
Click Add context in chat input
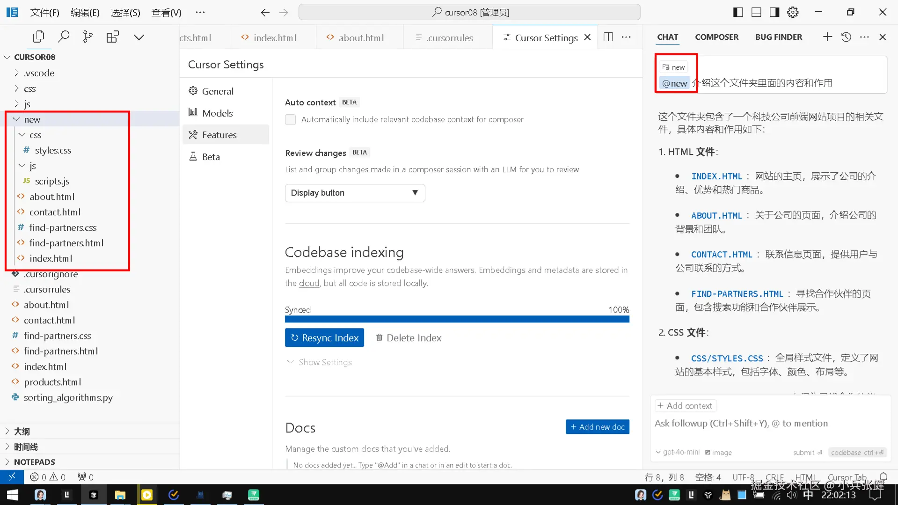pos(685,406)
